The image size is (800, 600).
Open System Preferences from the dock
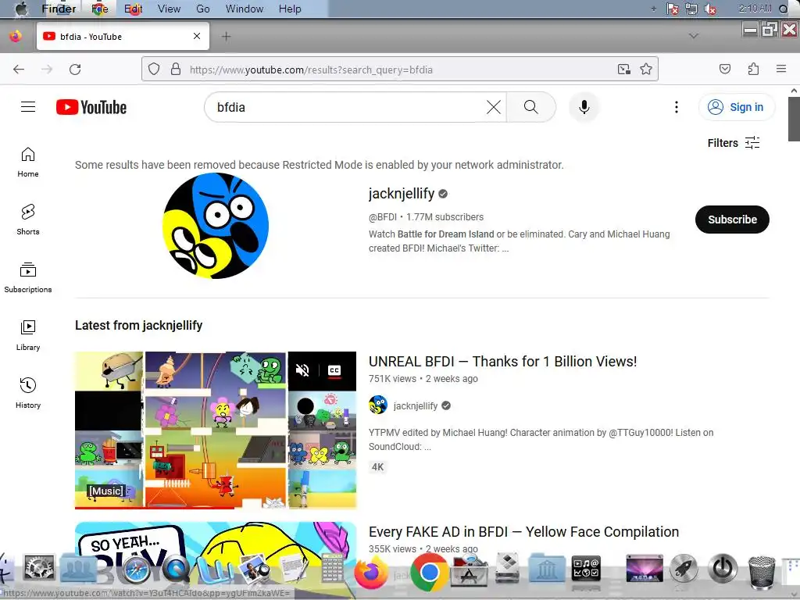(39, 569)
